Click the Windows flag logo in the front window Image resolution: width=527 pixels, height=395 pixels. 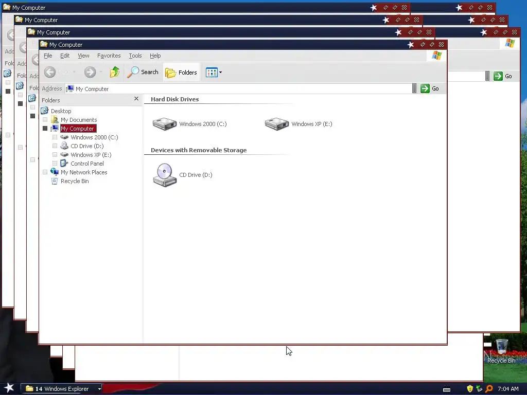[436, 56]
